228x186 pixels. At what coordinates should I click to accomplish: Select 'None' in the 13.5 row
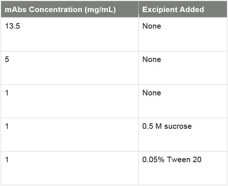pyautogui.click(x=152, y=26)
